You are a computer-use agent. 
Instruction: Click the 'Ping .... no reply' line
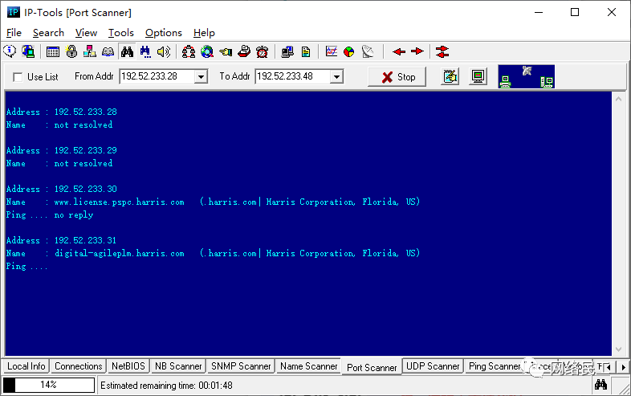coord(50,214)
